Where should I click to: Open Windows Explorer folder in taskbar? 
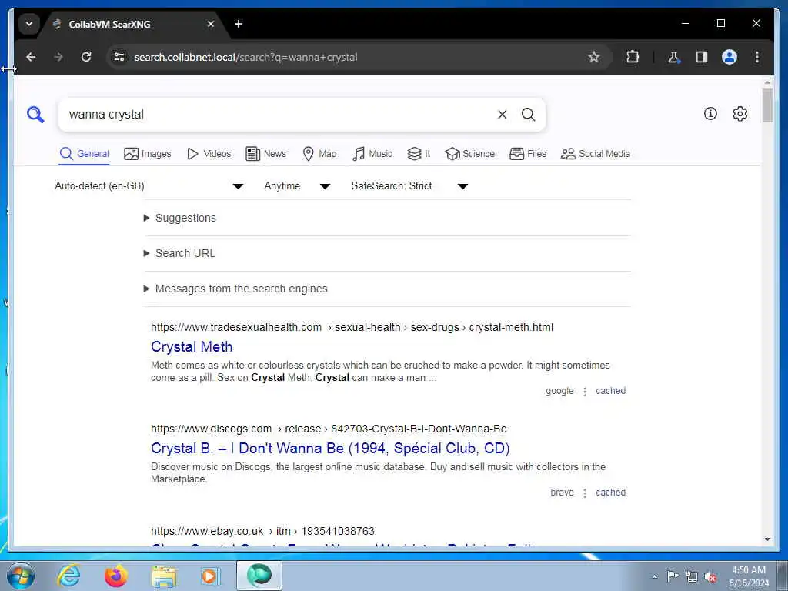164,576
